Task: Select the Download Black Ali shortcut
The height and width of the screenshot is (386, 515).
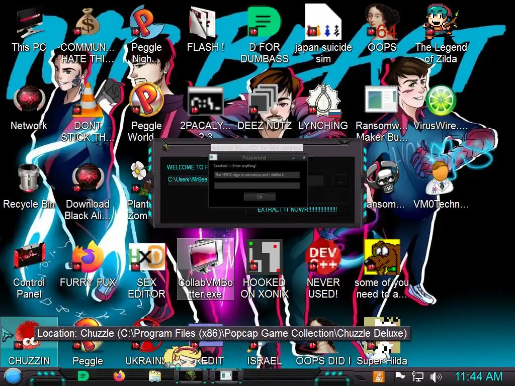Action: click(88, 191)
